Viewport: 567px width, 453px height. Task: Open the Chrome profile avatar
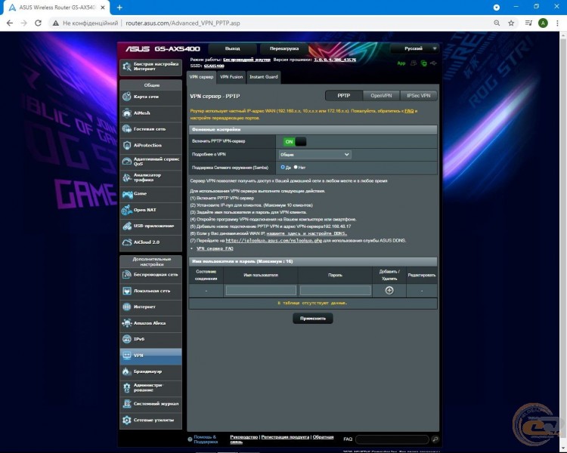click(x=543, y=23)
